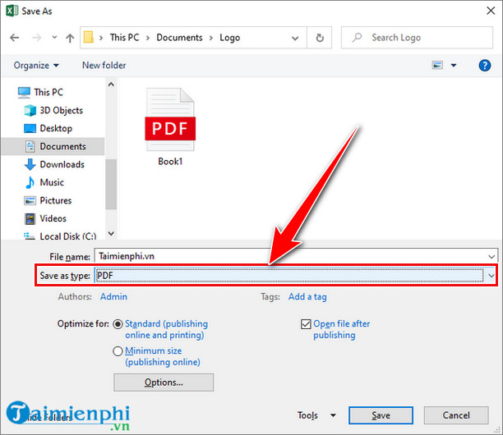The image size is (503, 435).
Task: Click the folder icon in address bar
Action: coord(89,38)
